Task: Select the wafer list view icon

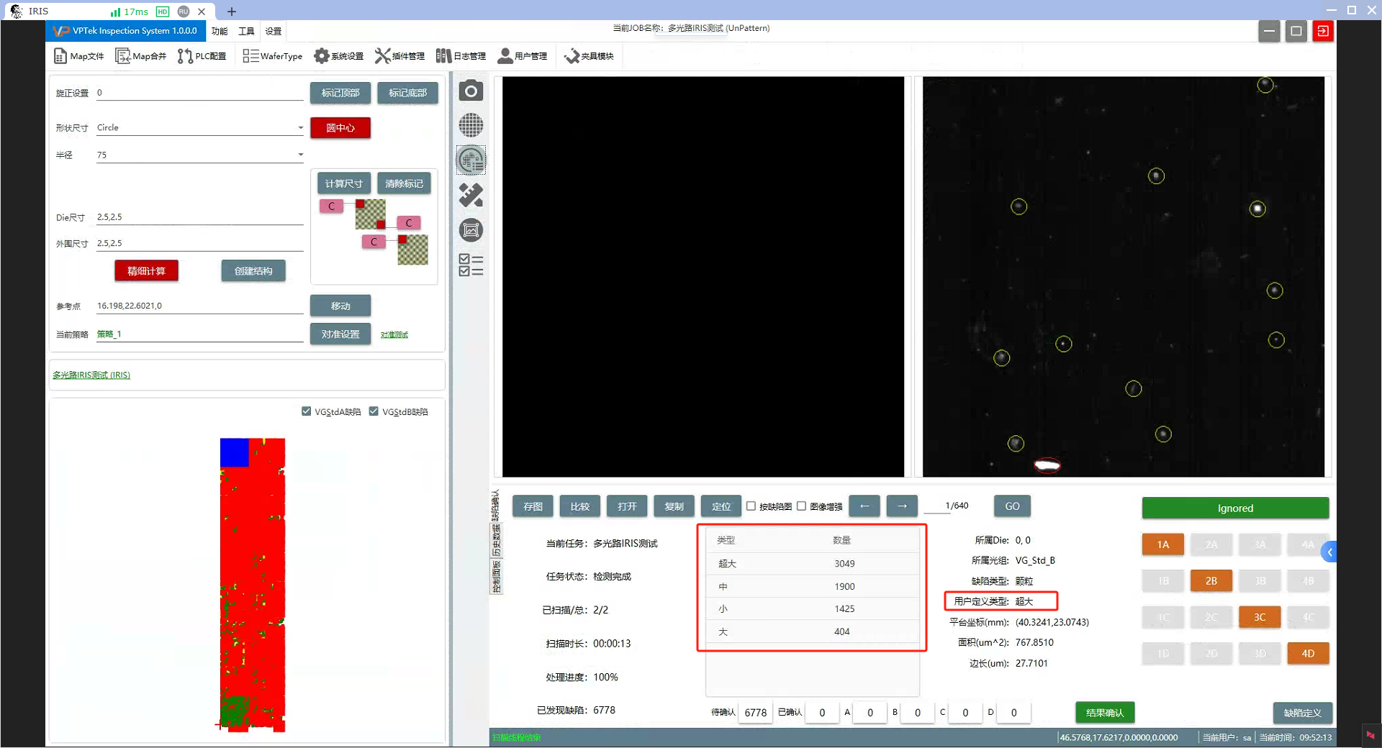Action: 471,160
